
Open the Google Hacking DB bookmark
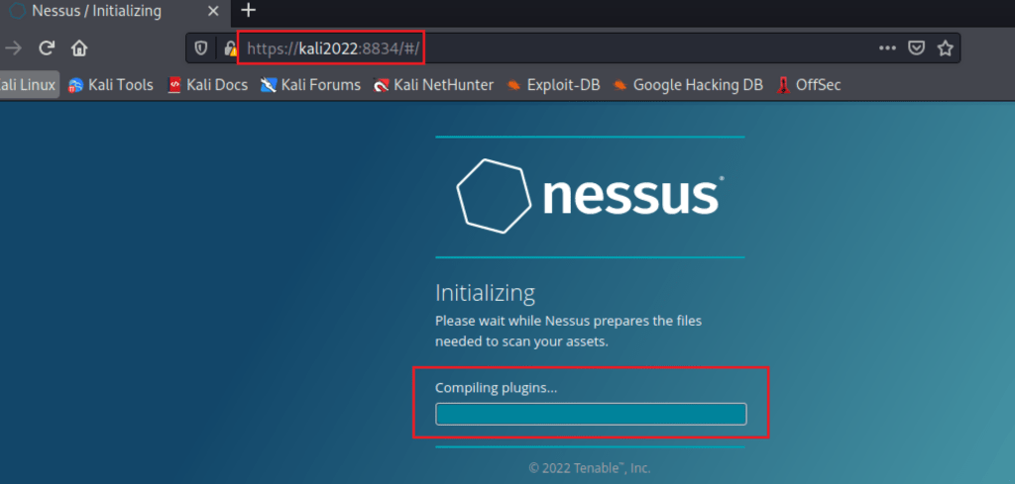688,85
